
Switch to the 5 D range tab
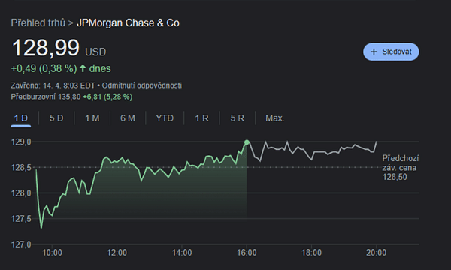pyautogui.click(x=56, y=118)
